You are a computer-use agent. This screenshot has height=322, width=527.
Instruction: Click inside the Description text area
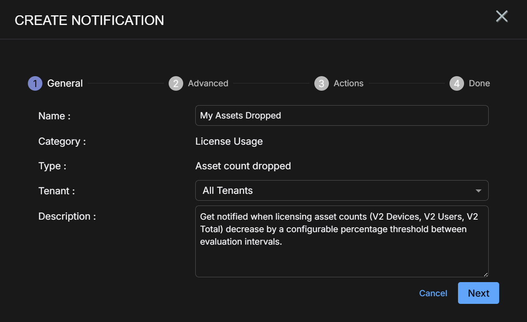coord(342,241)
